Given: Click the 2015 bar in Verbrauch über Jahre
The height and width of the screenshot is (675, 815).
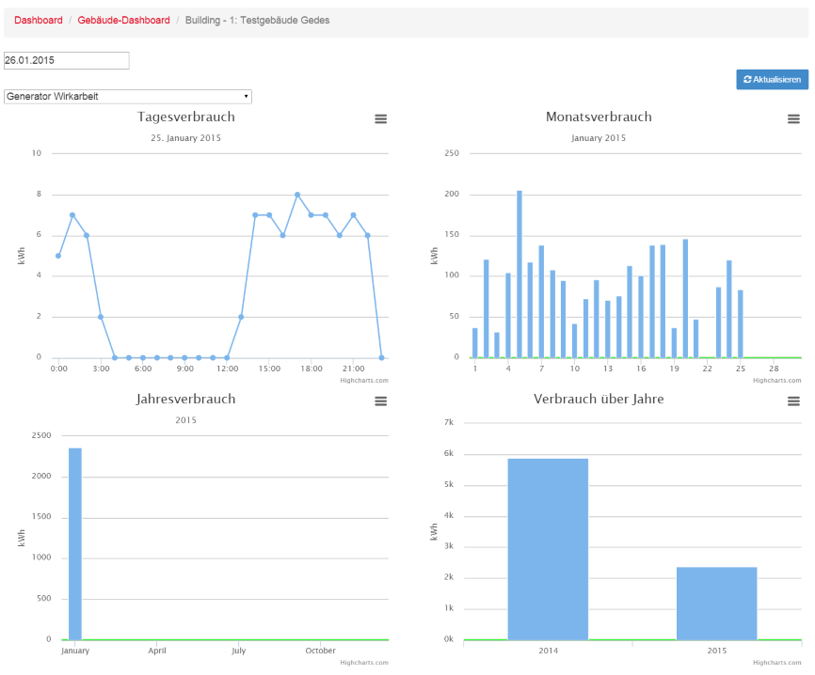Looking at the screenshot, I should 716,604.
